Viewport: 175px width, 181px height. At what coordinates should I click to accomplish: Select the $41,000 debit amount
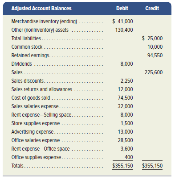(x=122, y=21)
